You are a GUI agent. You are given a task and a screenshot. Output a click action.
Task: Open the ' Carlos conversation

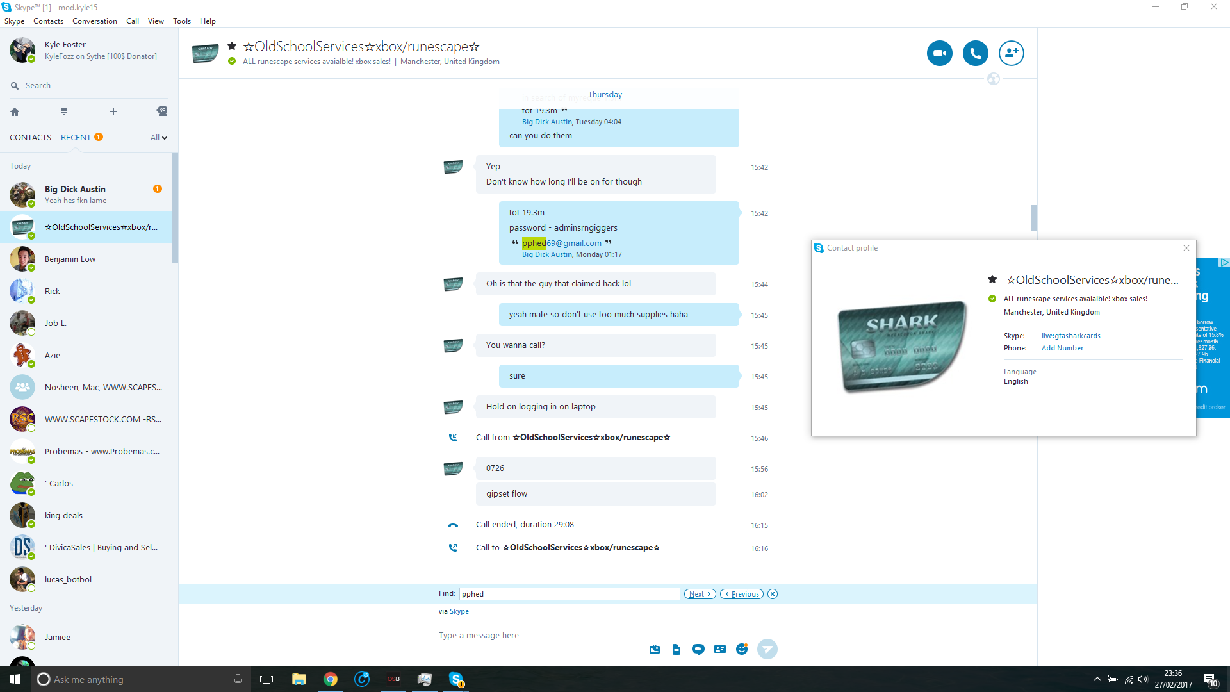pos(86,483)
